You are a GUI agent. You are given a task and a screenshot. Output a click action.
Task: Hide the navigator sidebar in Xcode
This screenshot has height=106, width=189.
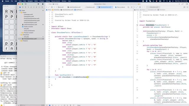click(26, 4)
